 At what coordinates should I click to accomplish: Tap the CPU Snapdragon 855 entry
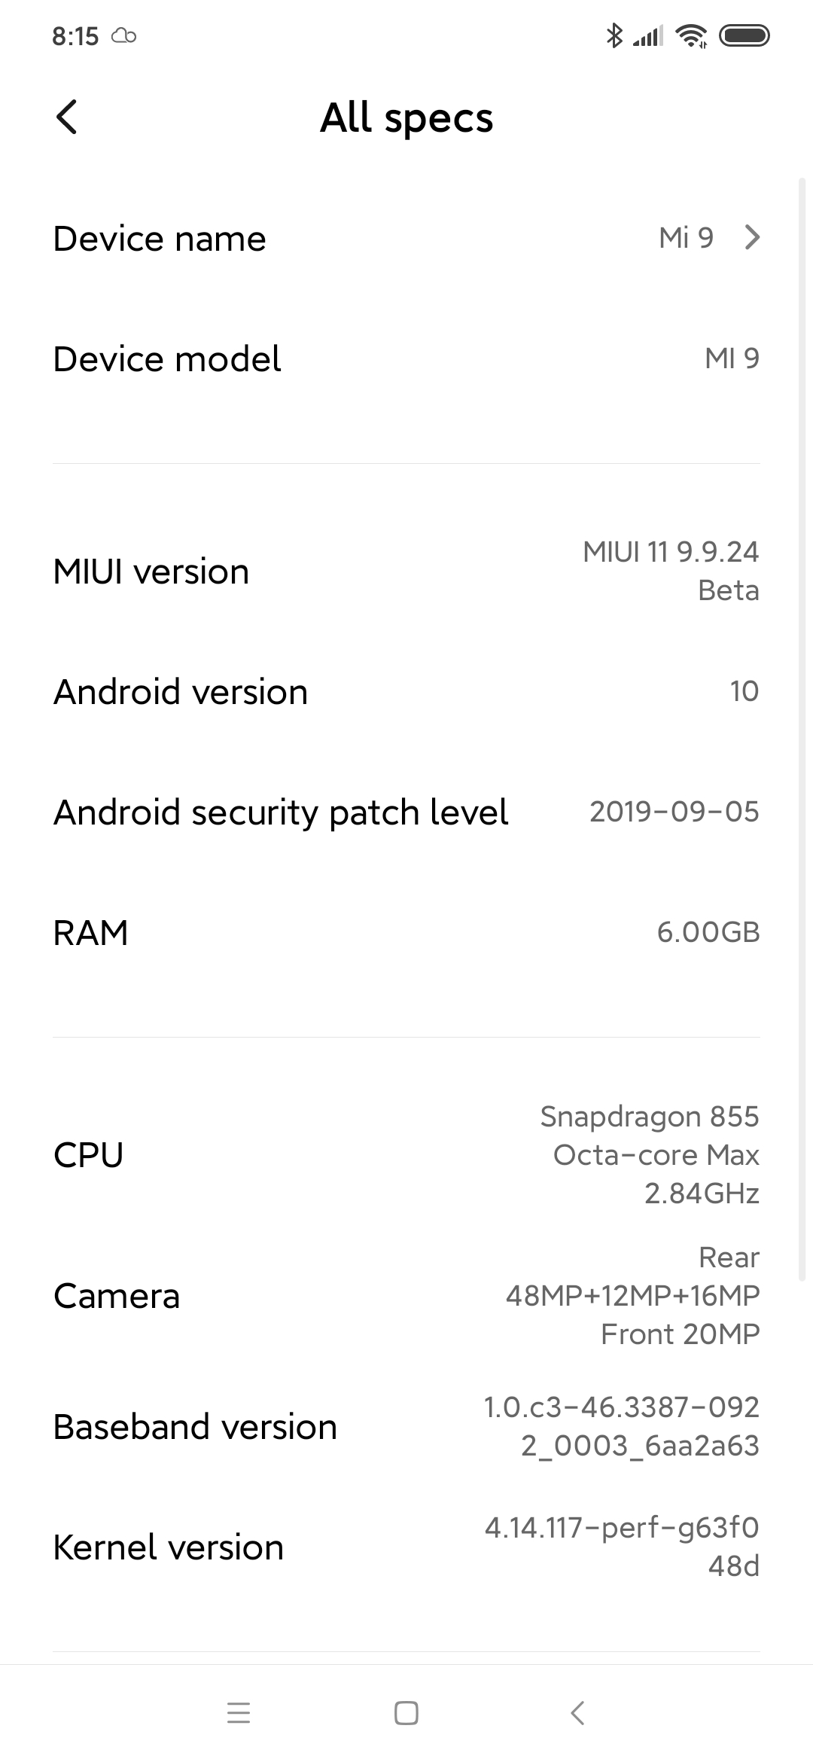[x=406, y=1154]
